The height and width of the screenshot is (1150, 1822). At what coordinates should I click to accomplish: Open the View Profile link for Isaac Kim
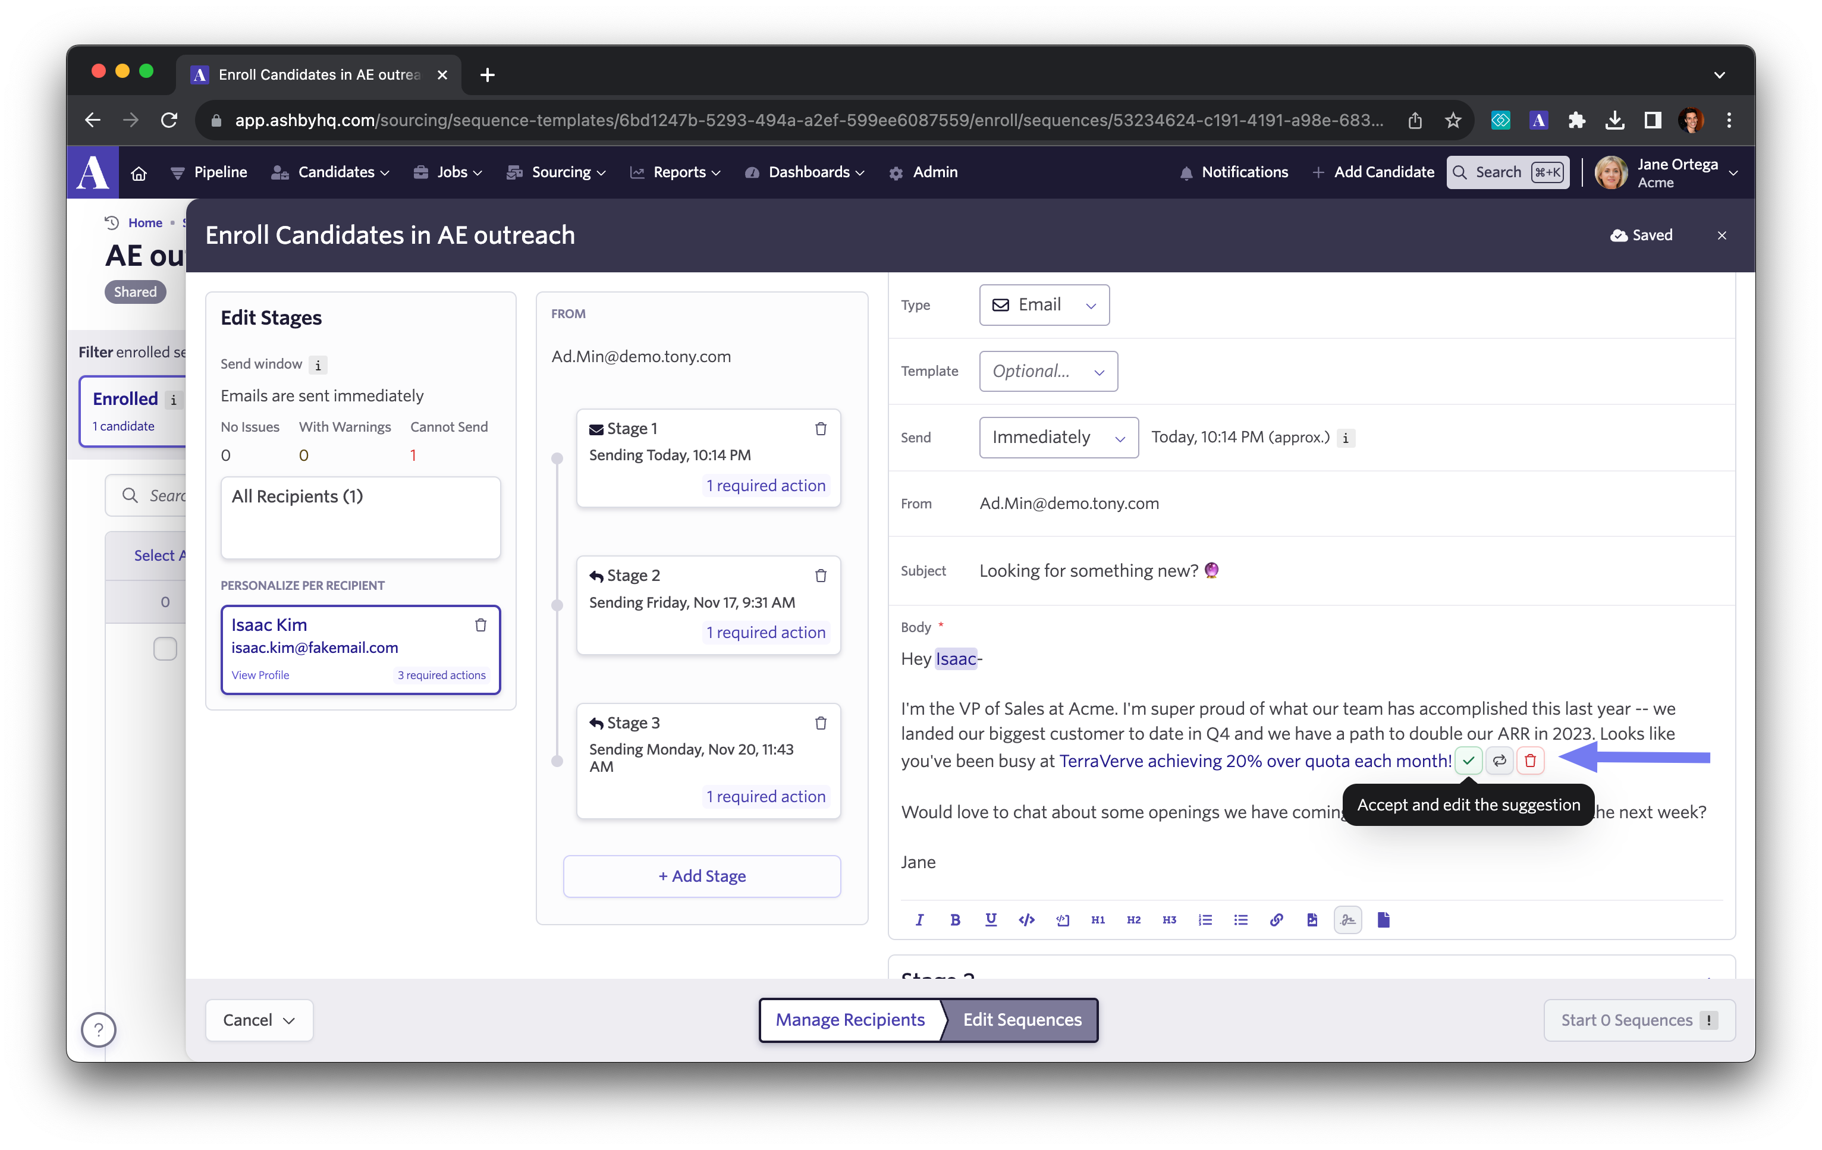[x=259, y=675]
